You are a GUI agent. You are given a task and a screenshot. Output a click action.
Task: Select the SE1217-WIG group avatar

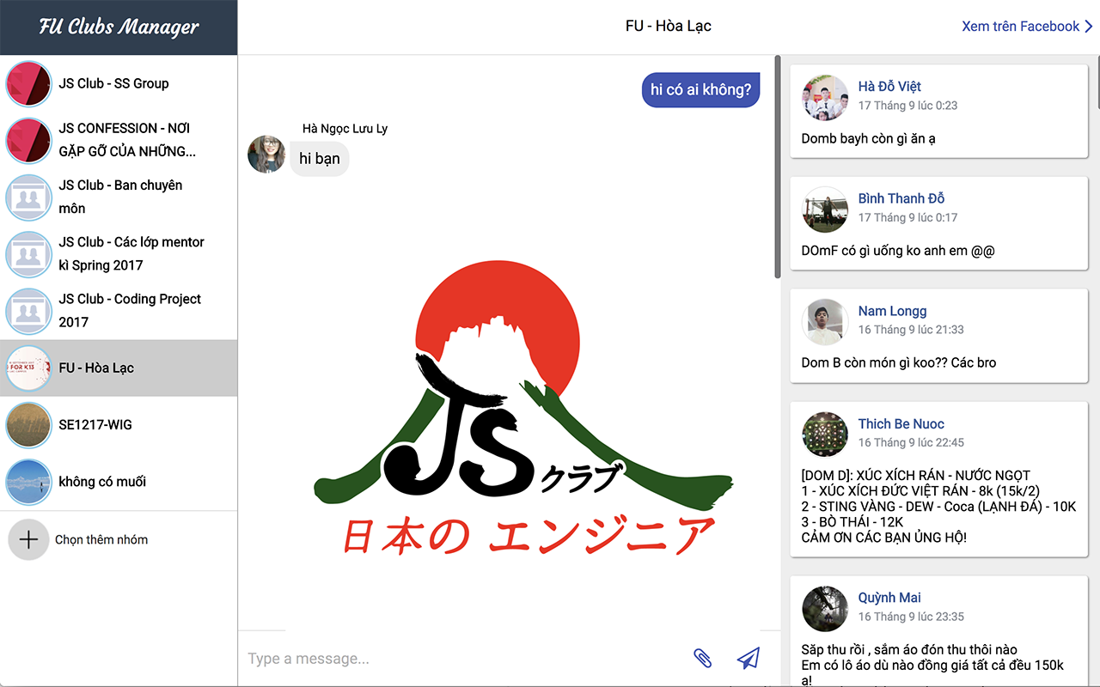(29, 424)
